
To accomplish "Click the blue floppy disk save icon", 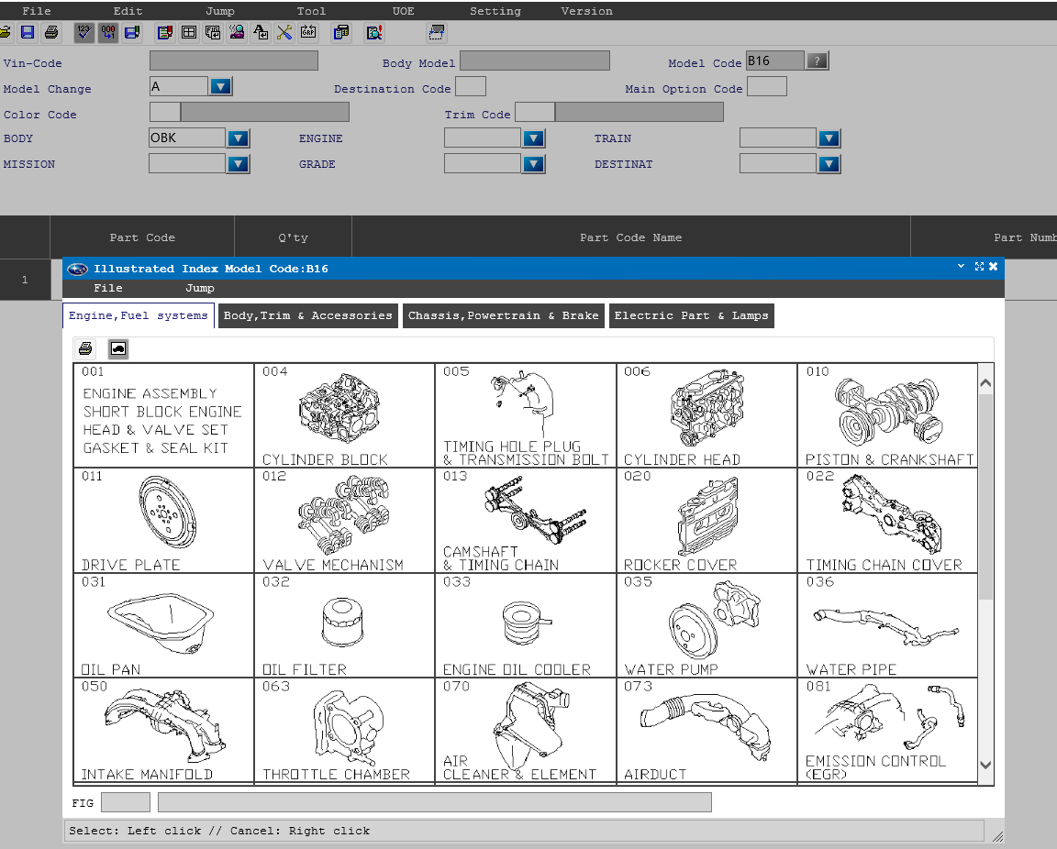I will tap(28, 33).
